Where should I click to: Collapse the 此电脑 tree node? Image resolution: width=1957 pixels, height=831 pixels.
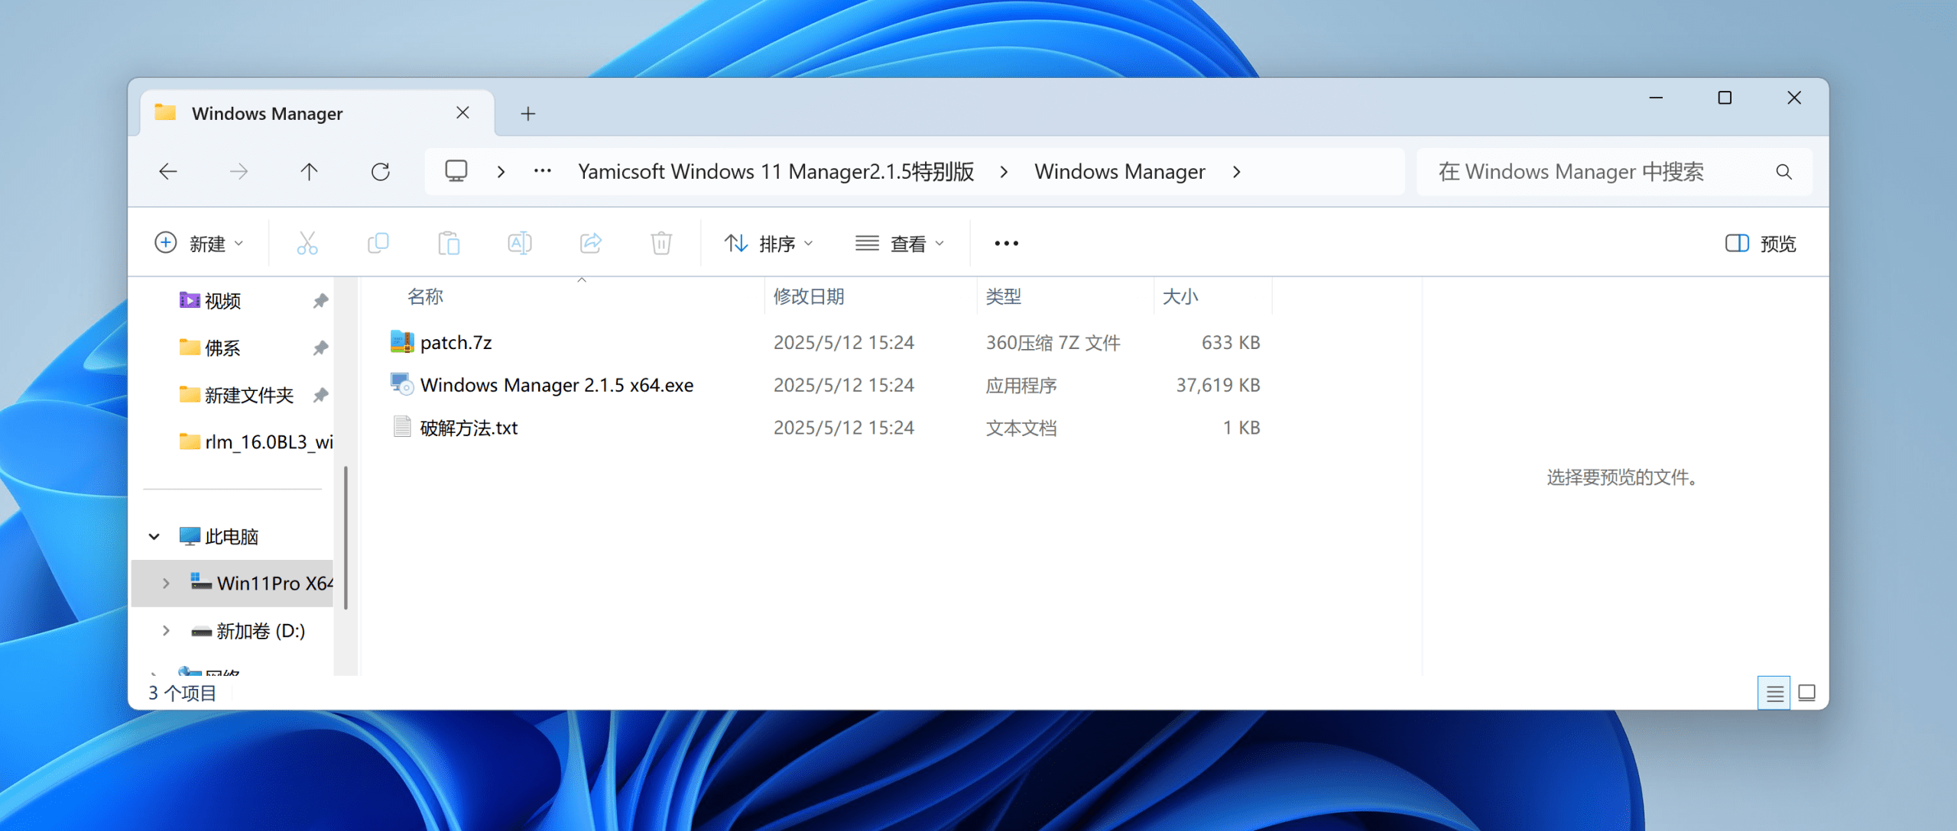154,536
